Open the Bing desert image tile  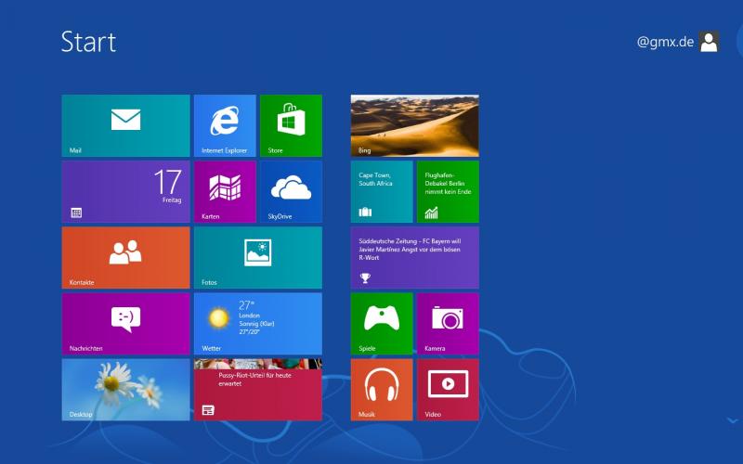(414, 125)
